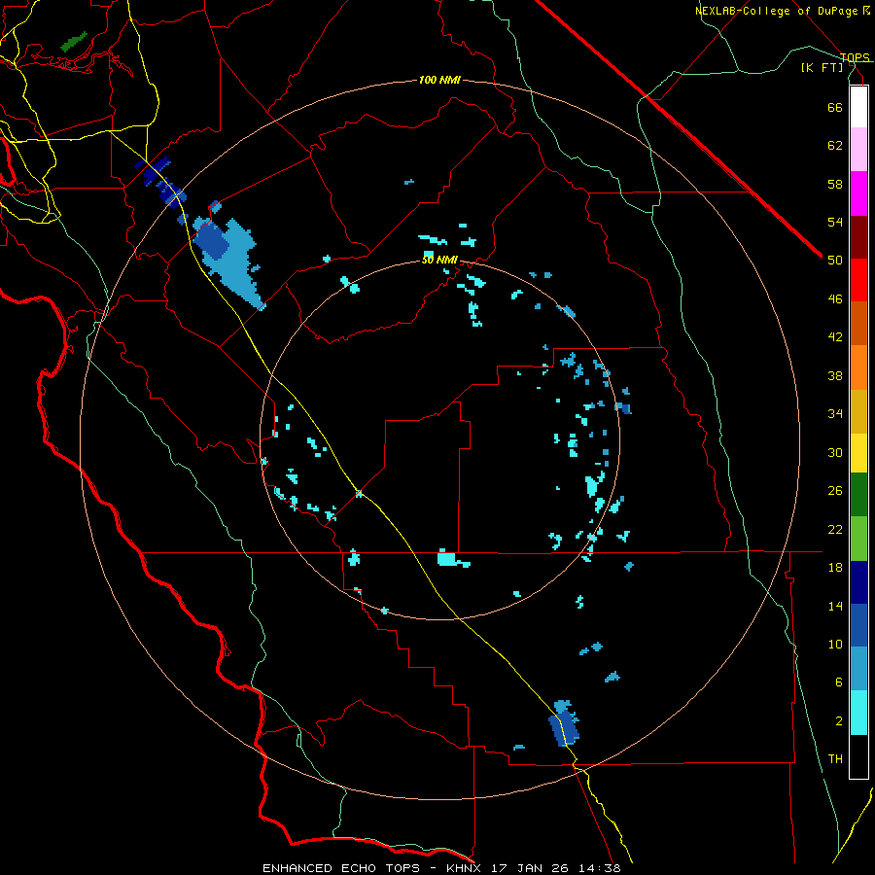Click the legend value 38
Viewport: 875px width, 875px height.
pyautogui.click(x=835, y=375)
